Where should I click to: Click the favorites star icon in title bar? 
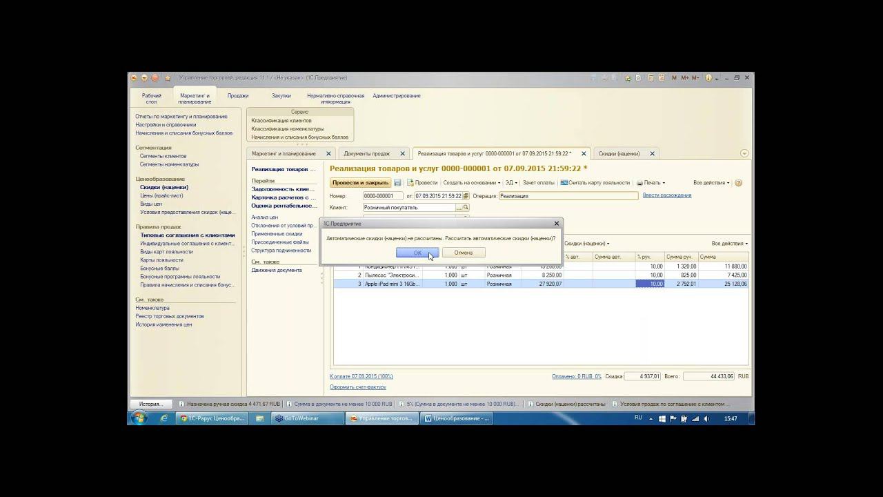[168, 77]
